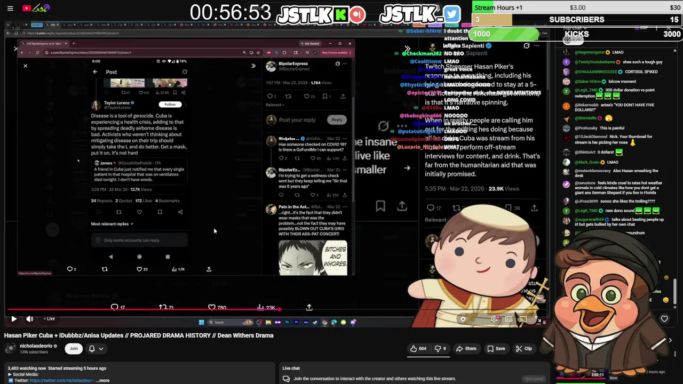Click the back arrow beside Post in the screenshot
The height and width of the screenshot is (384, 683).
coord(95,72)
